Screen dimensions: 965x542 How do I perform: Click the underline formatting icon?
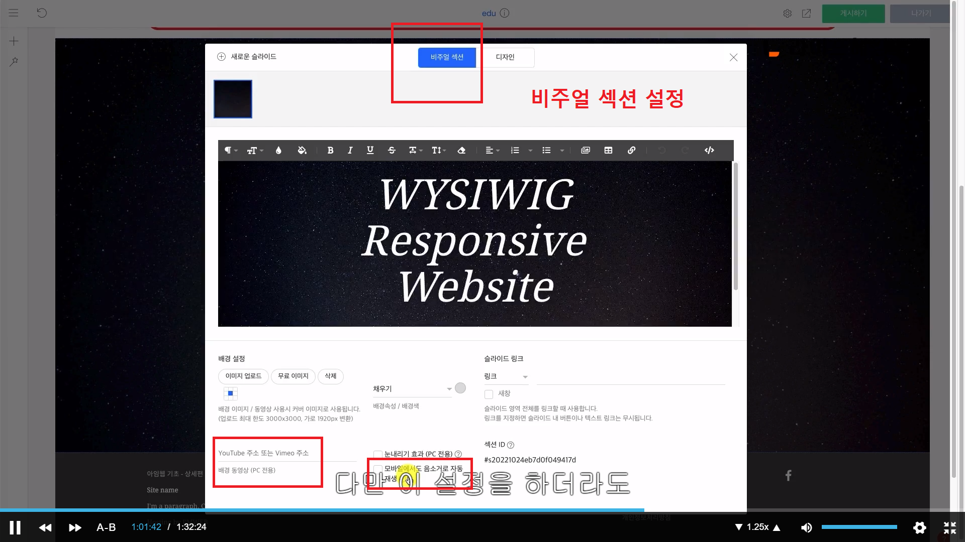pos(370,150)
